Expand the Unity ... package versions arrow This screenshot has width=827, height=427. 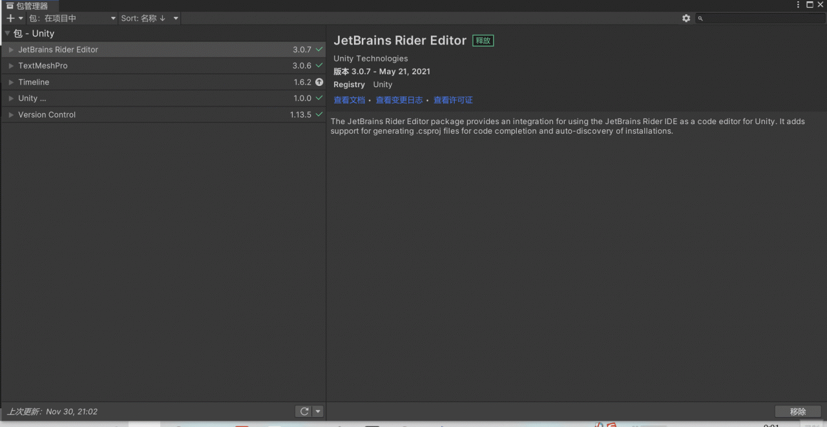click(x=11, y=98)
